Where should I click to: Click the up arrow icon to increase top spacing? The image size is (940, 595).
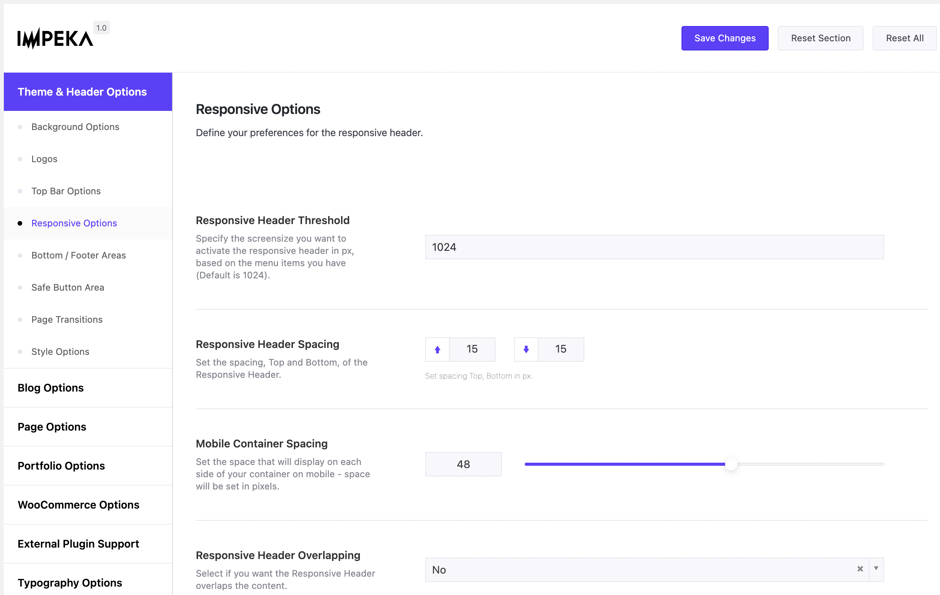click(x=437, y=349)
